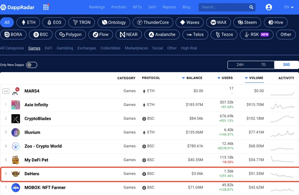Open the DeFi top nav menu
Image resolution: width=299 pixels, height=195 pixels.
[x=152, y=7]
